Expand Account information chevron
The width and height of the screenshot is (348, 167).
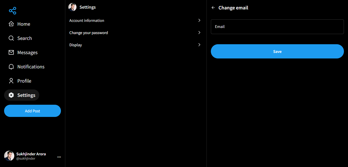coord(199,20)
